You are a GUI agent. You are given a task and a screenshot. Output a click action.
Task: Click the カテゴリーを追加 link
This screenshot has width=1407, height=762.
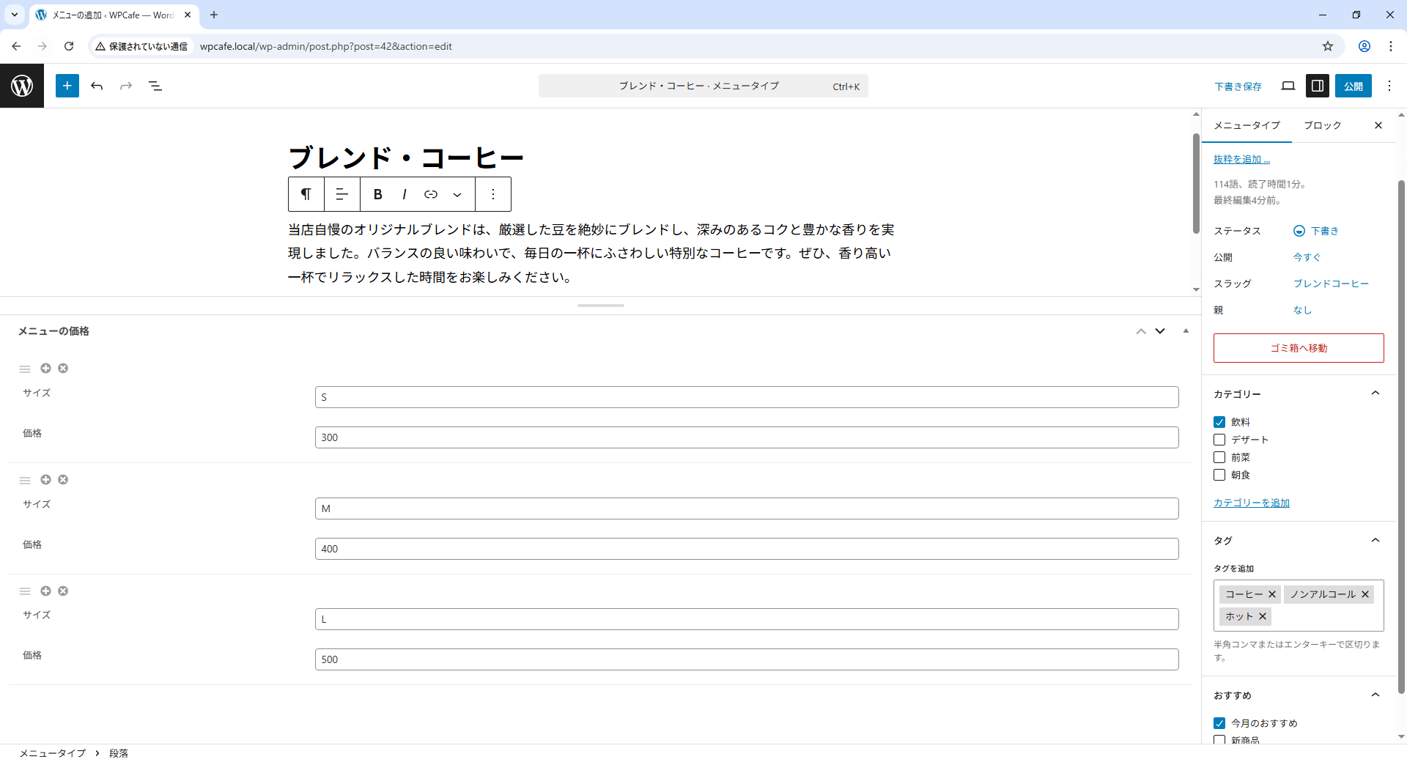(1251, 503)
